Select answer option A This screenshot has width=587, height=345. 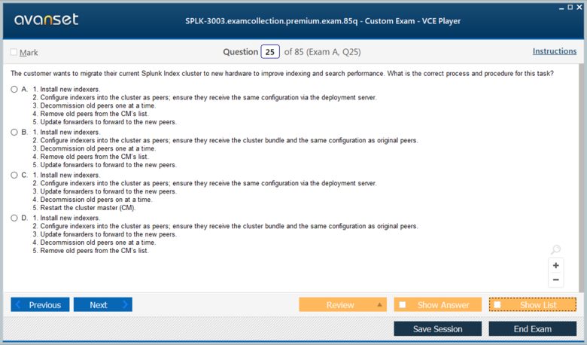pyautogui.click(x=14, y=89)
